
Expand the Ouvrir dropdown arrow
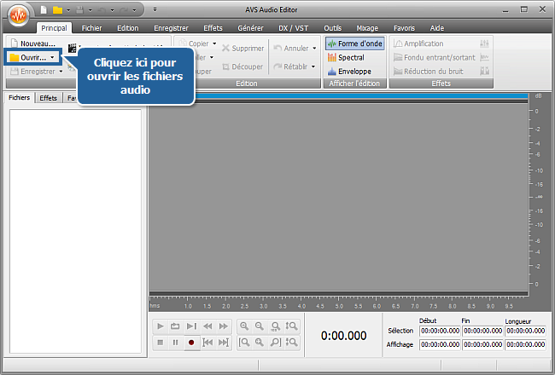pos(52,57)
